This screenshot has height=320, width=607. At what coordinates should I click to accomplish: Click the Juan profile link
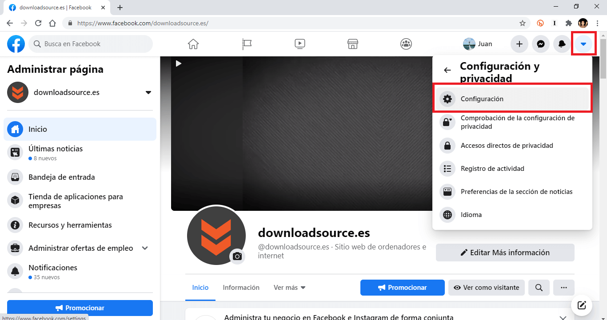(478, 44)
